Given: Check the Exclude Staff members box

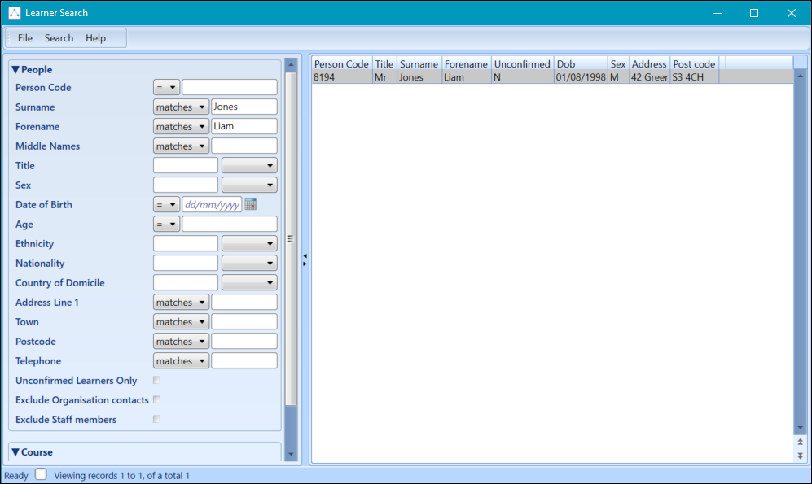Looking at the screenshot, I should coord(156,420).
